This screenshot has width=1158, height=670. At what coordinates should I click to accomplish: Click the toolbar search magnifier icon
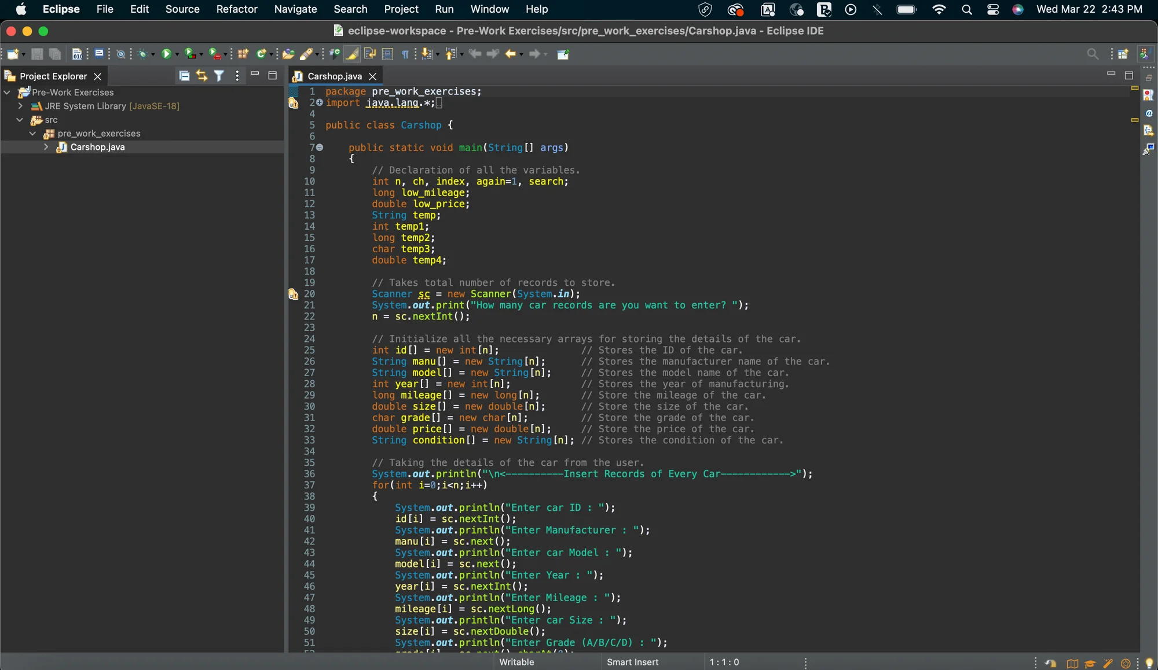(1092, 54)
